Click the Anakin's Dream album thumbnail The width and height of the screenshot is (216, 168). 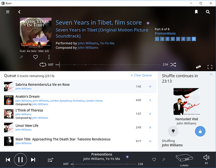coord(9,100)
